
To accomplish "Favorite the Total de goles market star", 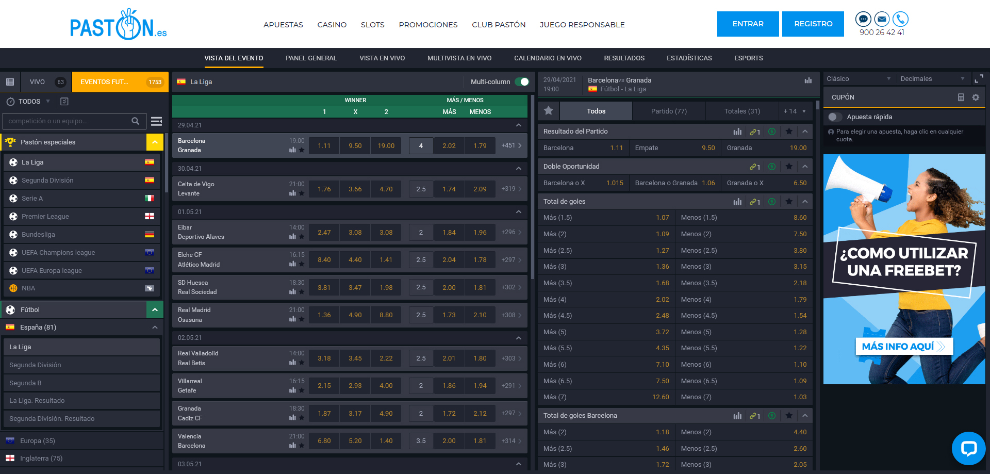I will 789,202.
